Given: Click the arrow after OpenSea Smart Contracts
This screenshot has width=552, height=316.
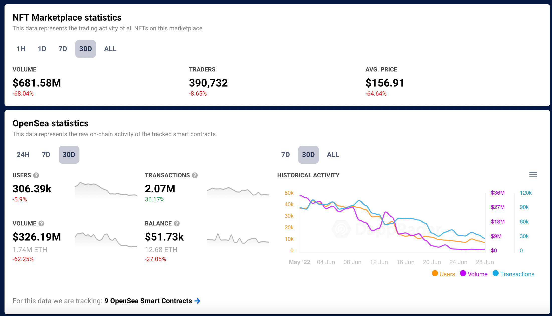Looking at the screenshot, I should [x=198, y=301].
